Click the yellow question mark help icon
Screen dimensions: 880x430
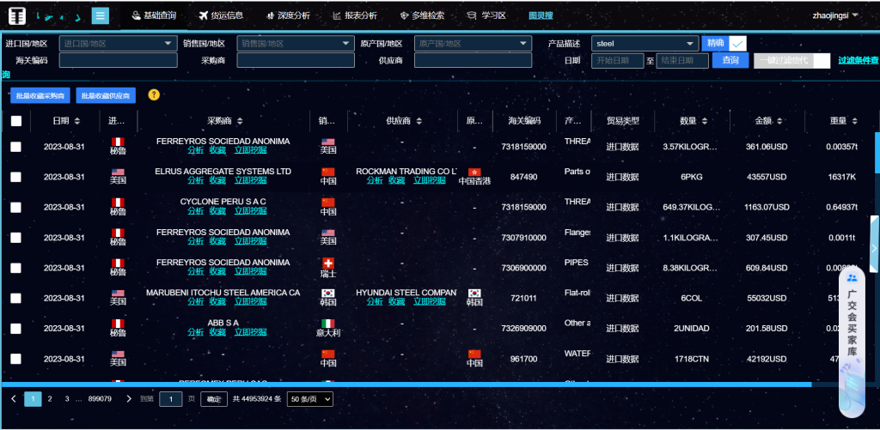pos(154,94)
